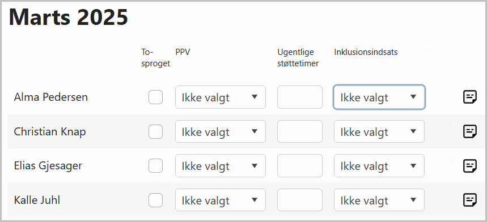Tick the To-sproget checkbox for Elias Gjesager
Screen dimensions: 487x222
155,165
